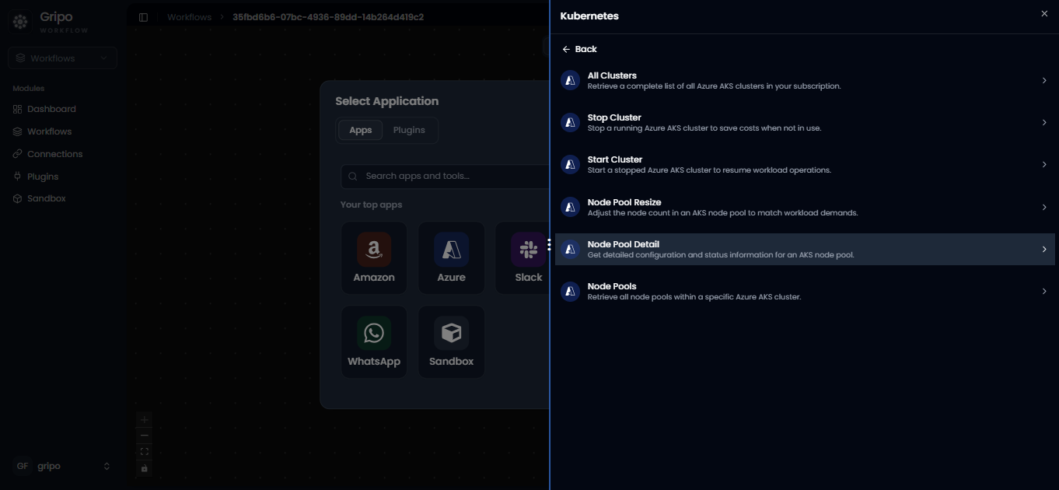Image resolution: width=1059 pixels, height=490 pixels.
Task: Click the Gripo Workflow logo icon
Action: tap(21, 22)
